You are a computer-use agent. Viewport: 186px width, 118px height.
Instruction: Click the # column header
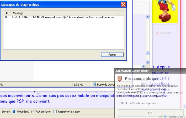click(7, 13)
